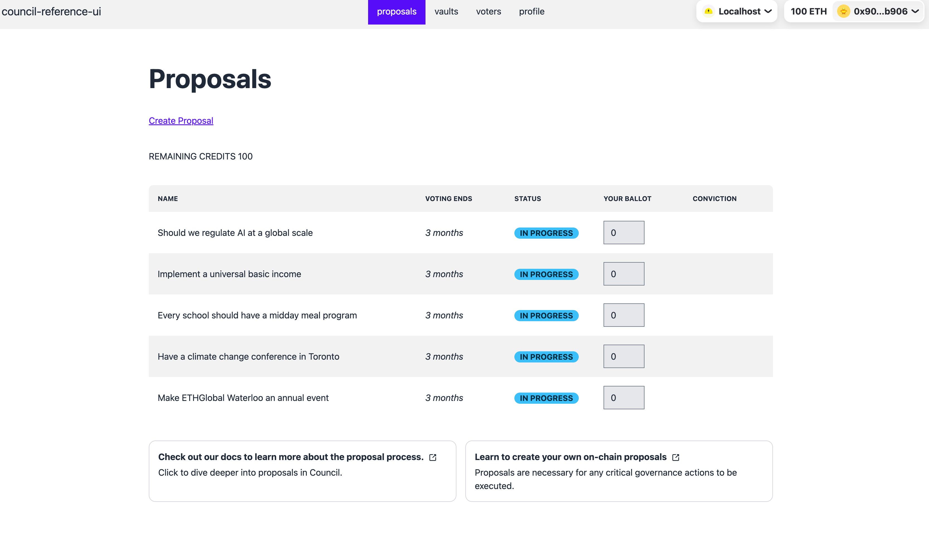Click IN PROGRESS badge for regulate AI row

coord(546,233)
